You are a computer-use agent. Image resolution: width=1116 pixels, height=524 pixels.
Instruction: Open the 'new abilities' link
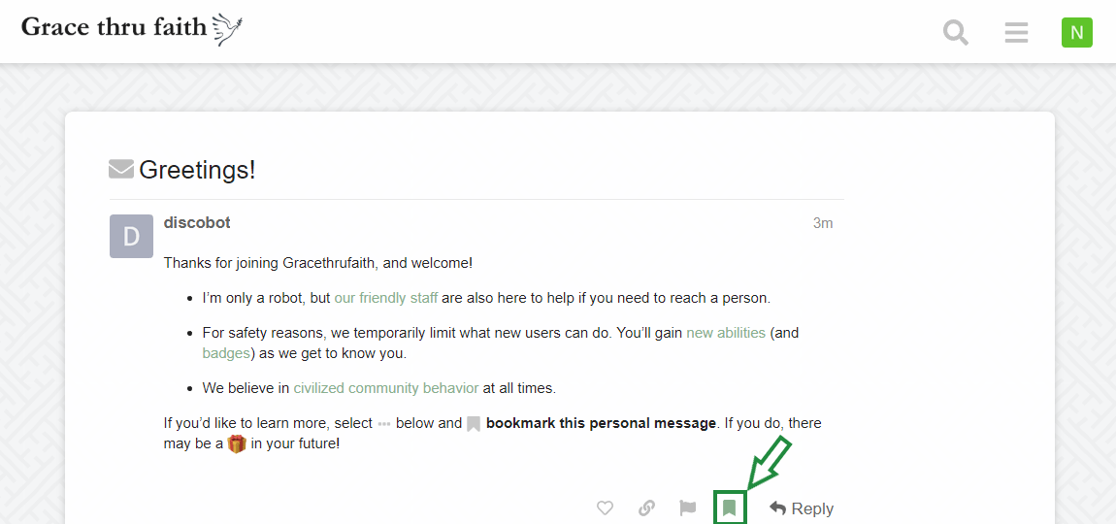726,333
